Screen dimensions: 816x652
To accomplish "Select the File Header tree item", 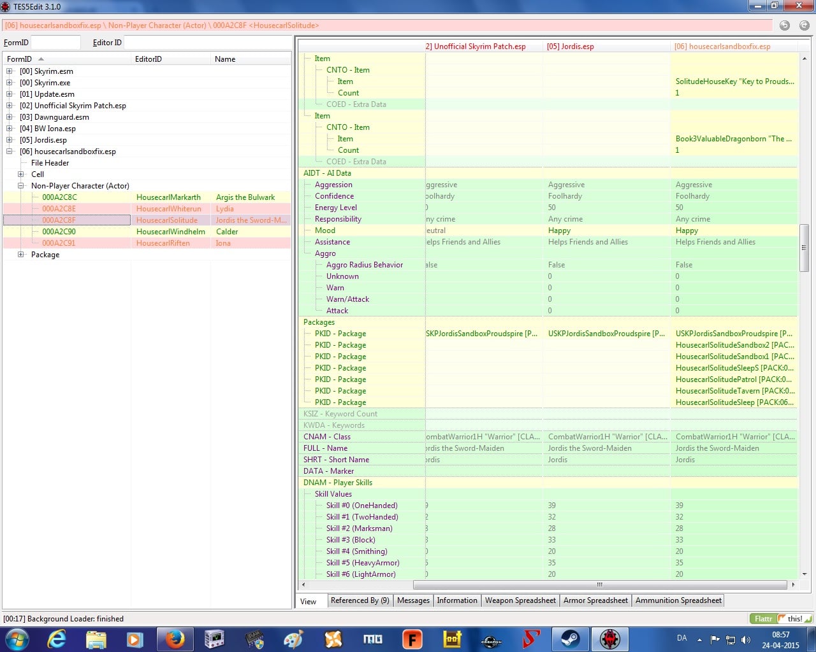I will 50,163.
